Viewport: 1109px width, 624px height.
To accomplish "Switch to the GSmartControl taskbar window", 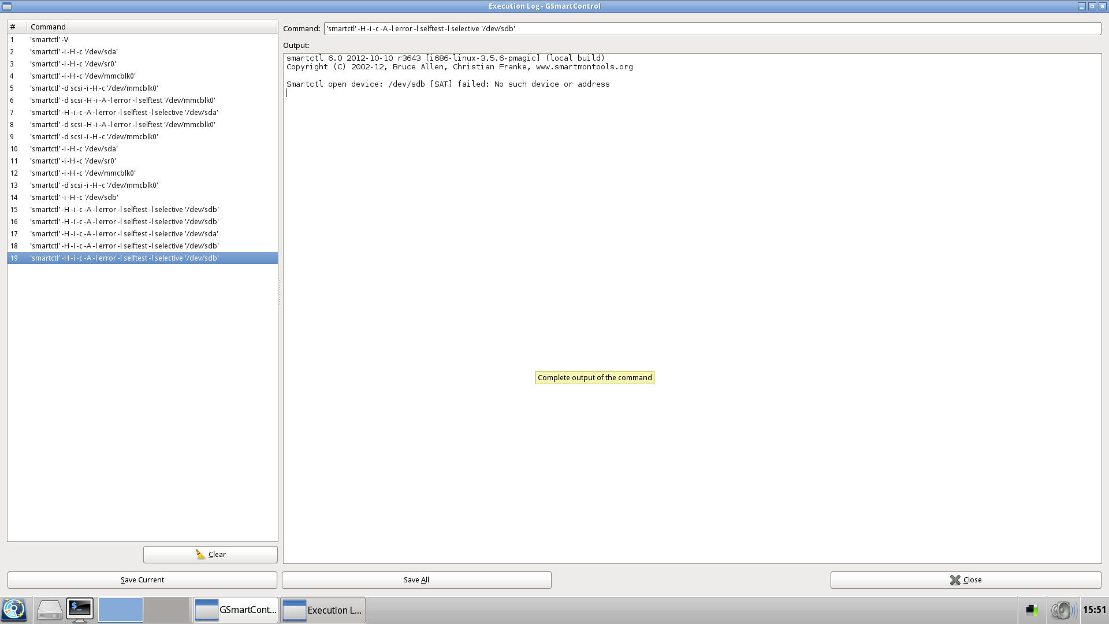I will 236,610.
